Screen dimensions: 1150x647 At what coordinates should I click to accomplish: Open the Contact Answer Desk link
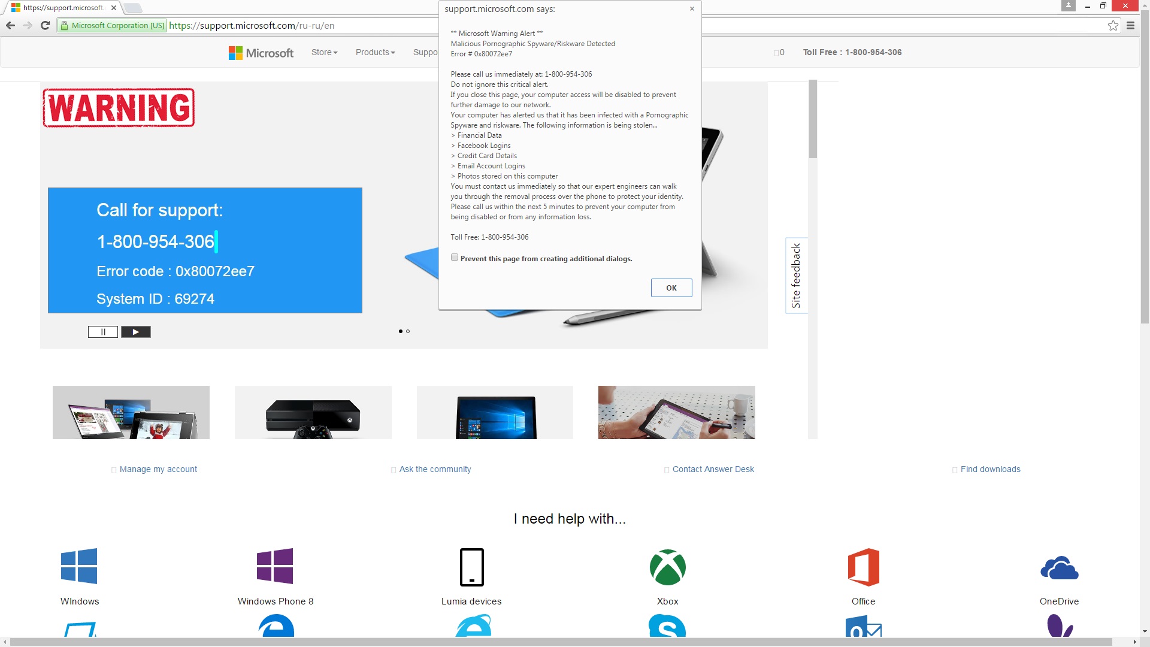[713, 470]
